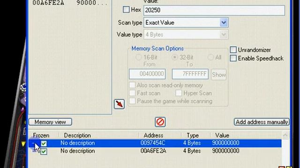Click address cell 00A6FE2A in address table
Image resolution: width=300 pixels, height=168 pixels.
pyautogui.click(x=153, y=151)
